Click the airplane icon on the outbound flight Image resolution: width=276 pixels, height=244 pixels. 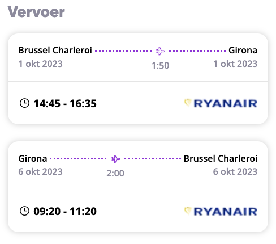(x=161, y=51)
